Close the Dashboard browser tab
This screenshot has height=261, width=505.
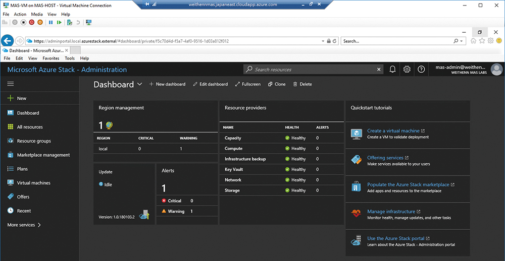click(66, 50)
